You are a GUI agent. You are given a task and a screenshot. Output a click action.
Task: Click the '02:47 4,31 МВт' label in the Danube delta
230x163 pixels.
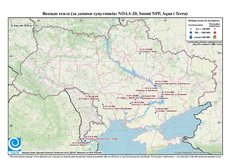(92, 137)
